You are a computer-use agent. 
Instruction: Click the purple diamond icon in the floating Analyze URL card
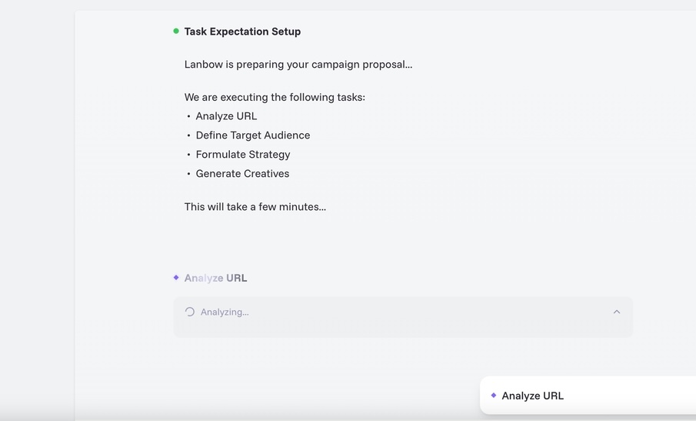[x=494, y=396]
